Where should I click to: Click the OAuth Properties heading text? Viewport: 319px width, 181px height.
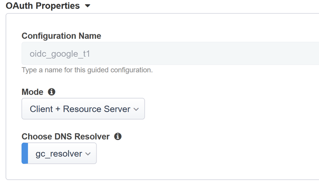[x=43, y=6]
